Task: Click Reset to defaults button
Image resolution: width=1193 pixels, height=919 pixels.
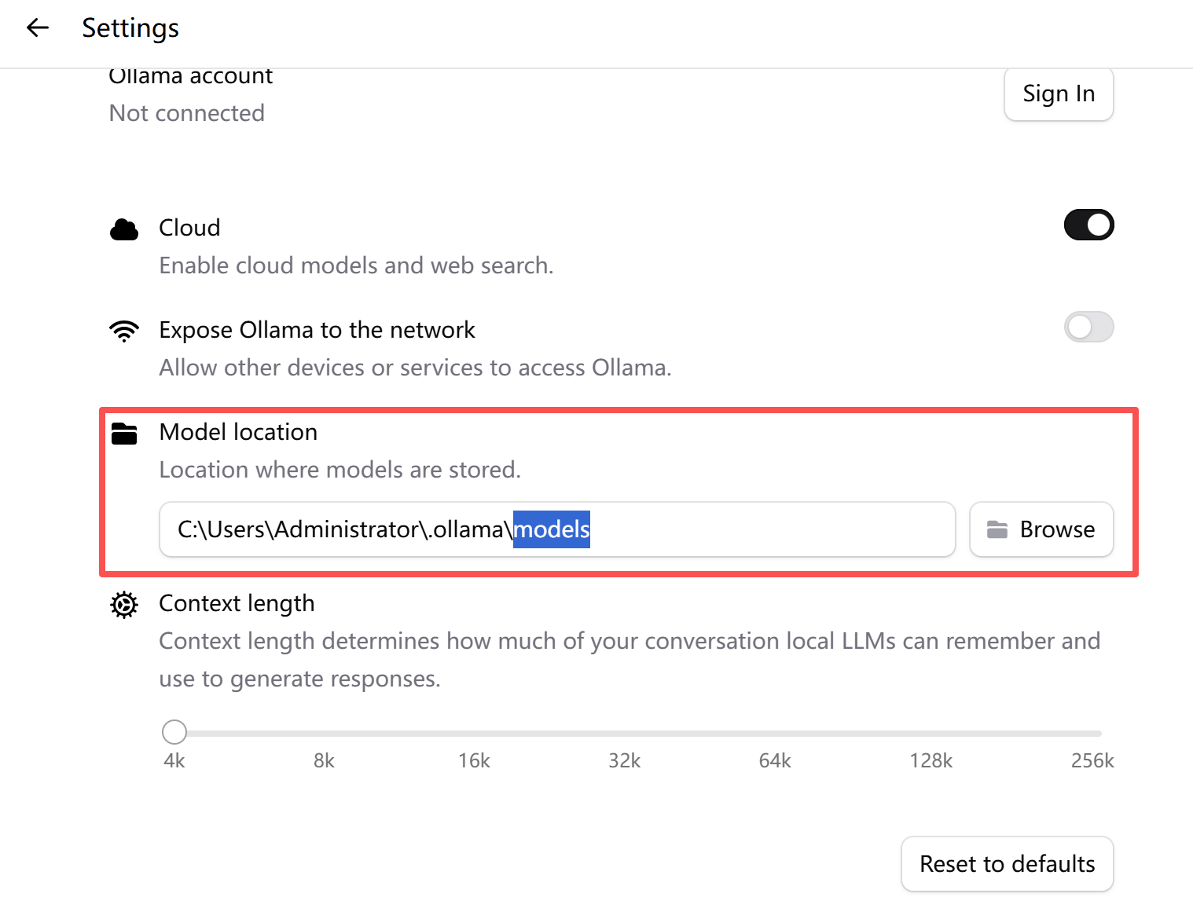Action: 1007,864
